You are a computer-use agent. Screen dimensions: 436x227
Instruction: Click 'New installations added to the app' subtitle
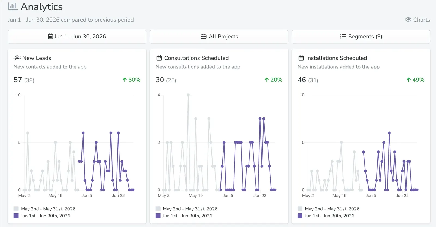pos(338,67)
